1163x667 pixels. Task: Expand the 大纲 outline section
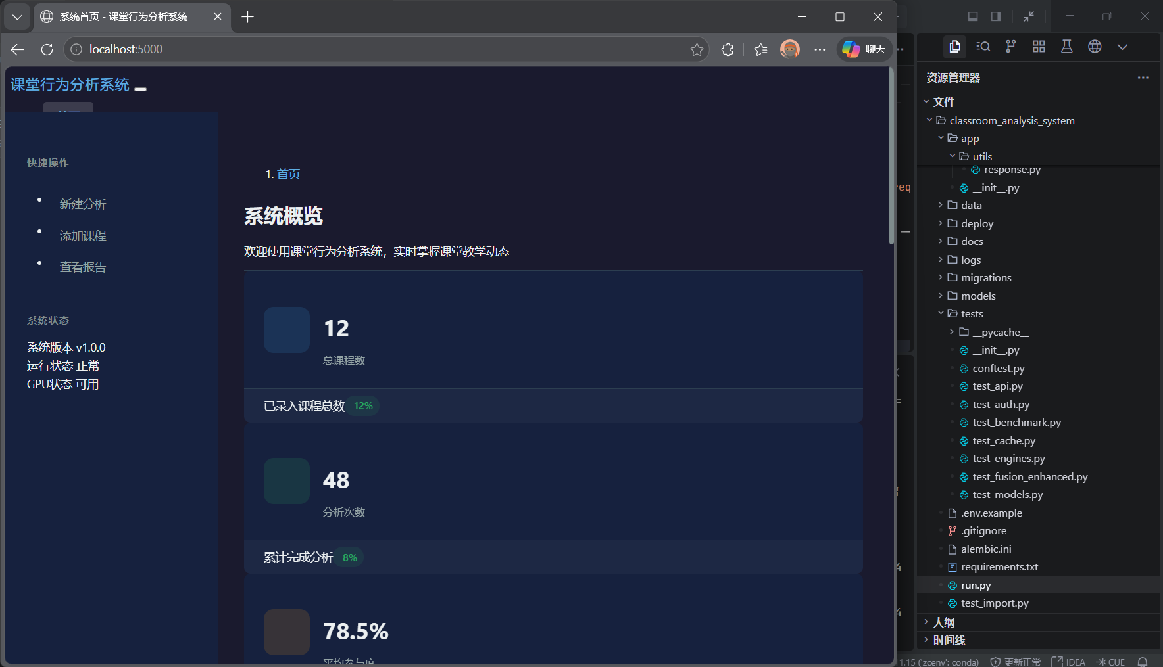[943, 622]
